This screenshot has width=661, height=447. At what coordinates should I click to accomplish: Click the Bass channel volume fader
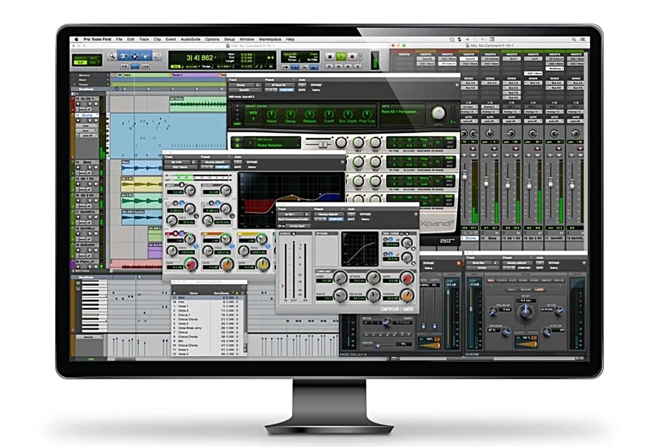tap(485, 182)
